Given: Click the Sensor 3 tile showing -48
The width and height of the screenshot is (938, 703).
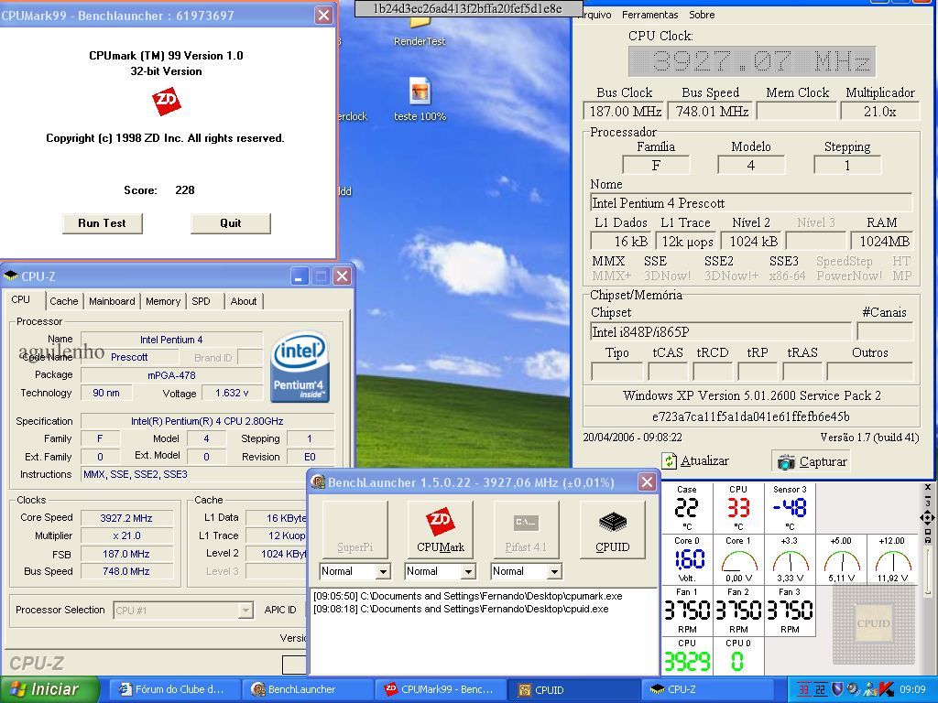Looking at the screenshot, I should (790, 508).
